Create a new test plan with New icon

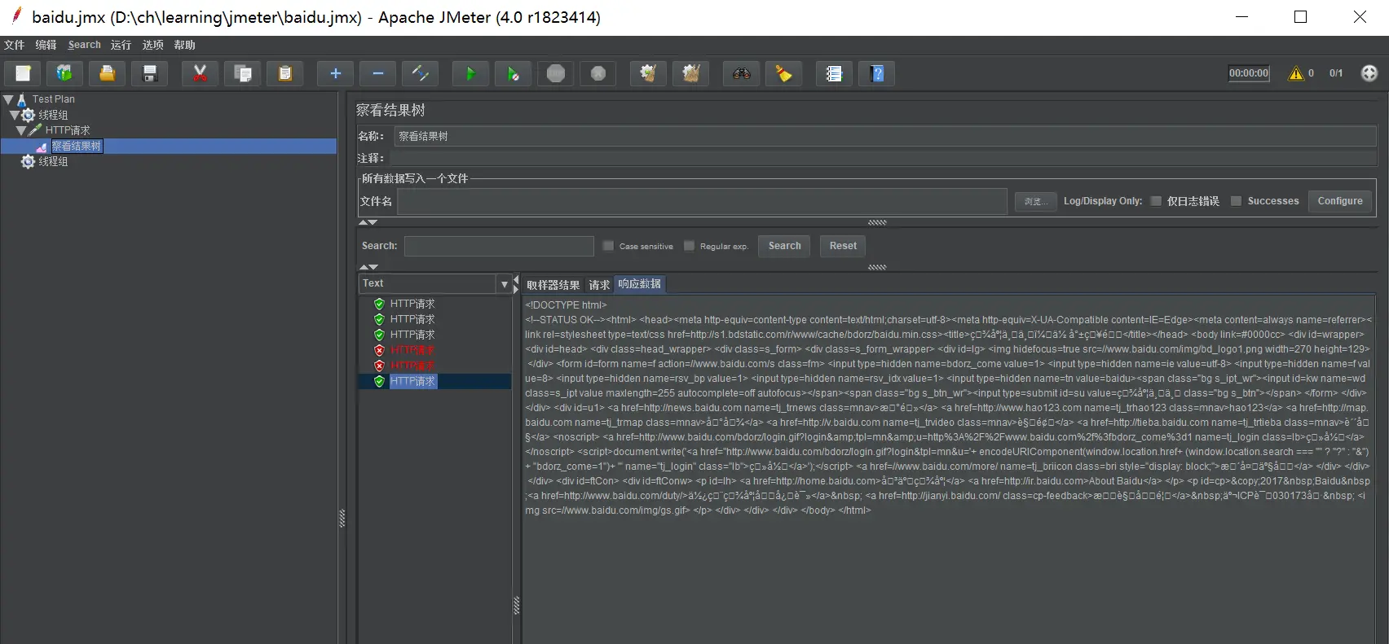click(x=23, y=73)
